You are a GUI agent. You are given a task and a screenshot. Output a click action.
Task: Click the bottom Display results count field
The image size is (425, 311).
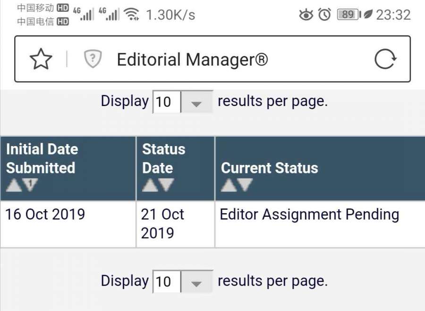coord(166,282)
